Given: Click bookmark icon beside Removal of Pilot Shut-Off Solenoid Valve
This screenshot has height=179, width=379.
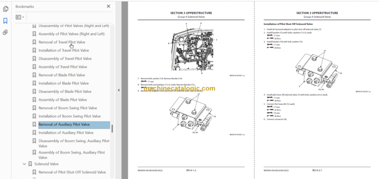Looking at the screenshot, I should pyautogui.click(x=35, y=172).
